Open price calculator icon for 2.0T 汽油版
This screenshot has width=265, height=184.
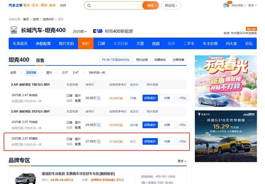[x=99, y=125]
